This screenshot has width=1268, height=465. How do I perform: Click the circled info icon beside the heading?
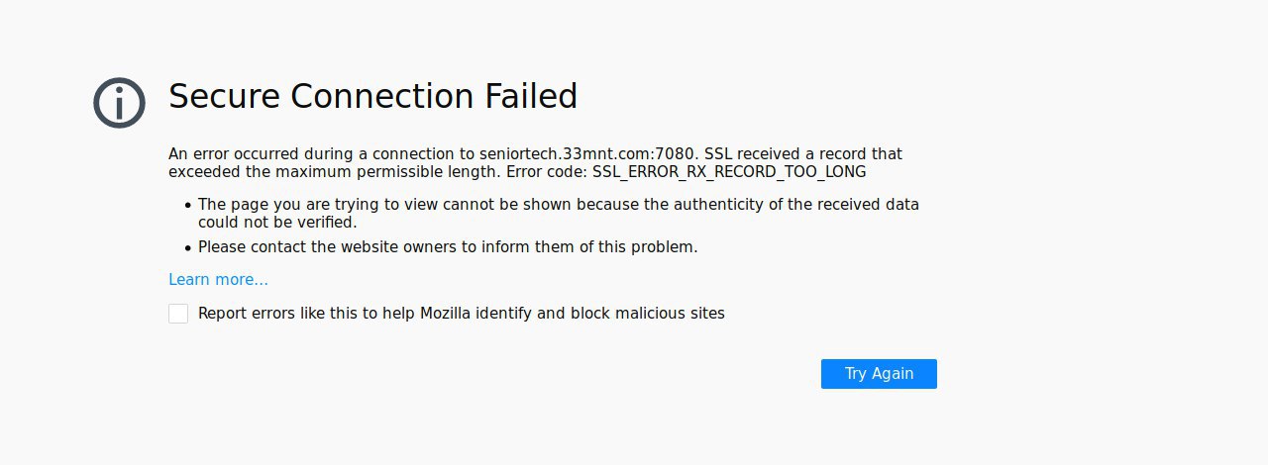coord(119,102)
